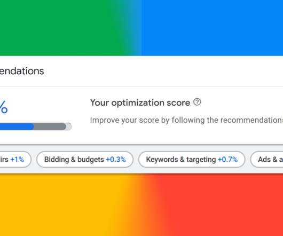
Task: Open the cut-off Ads & a… chip
Action: [x=267, y=160]
